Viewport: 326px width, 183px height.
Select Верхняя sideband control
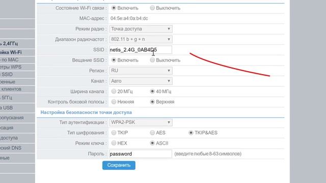tap(152, 102)
